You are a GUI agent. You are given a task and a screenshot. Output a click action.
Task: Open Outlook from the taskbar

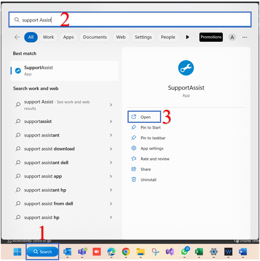(68, 252)
